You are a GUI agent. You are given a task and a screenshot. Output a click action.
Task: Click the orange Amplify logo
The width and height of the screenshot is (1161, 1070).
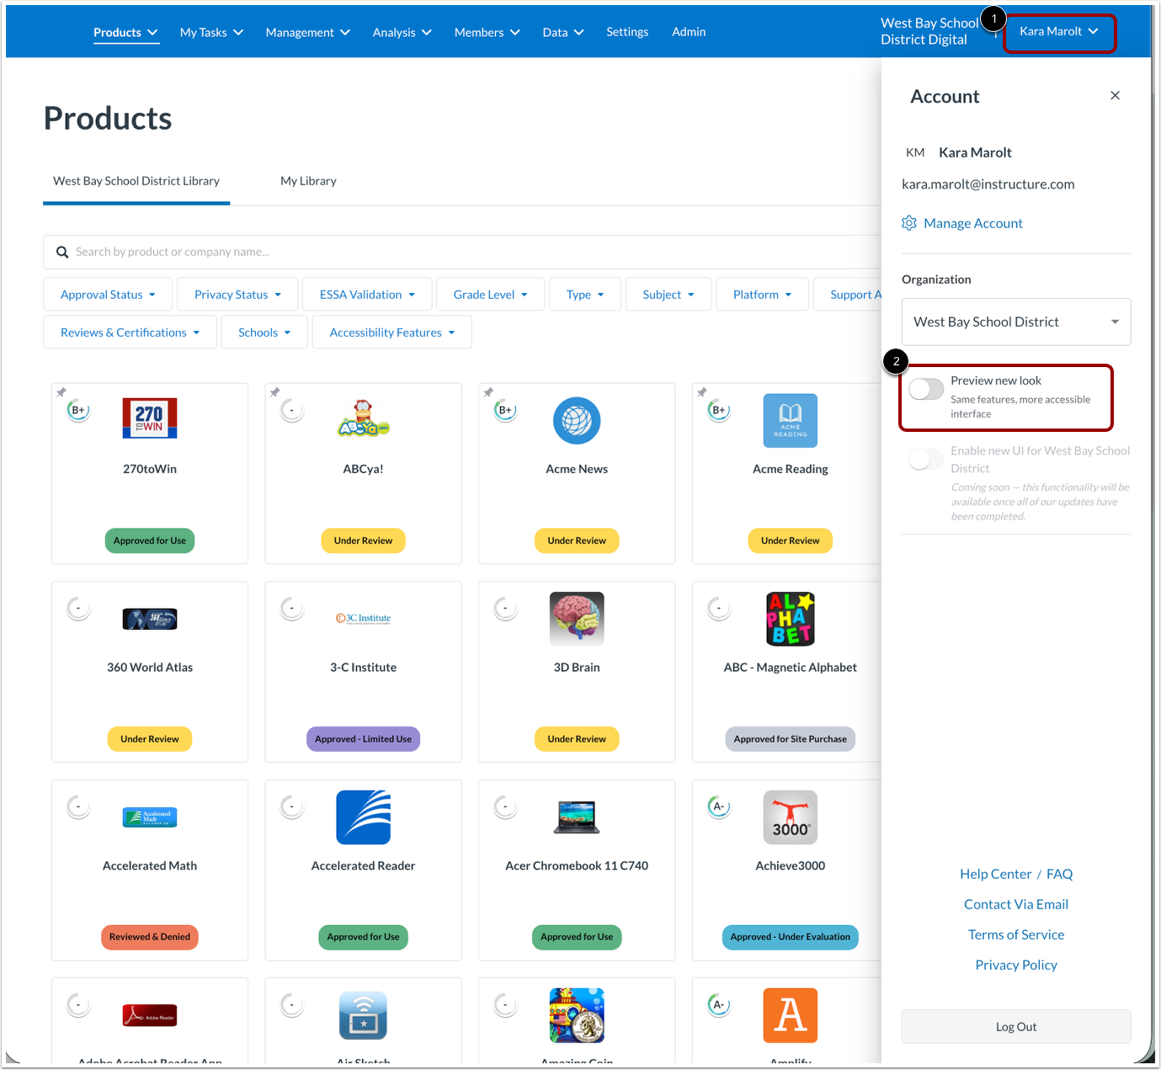(791, 1015)
